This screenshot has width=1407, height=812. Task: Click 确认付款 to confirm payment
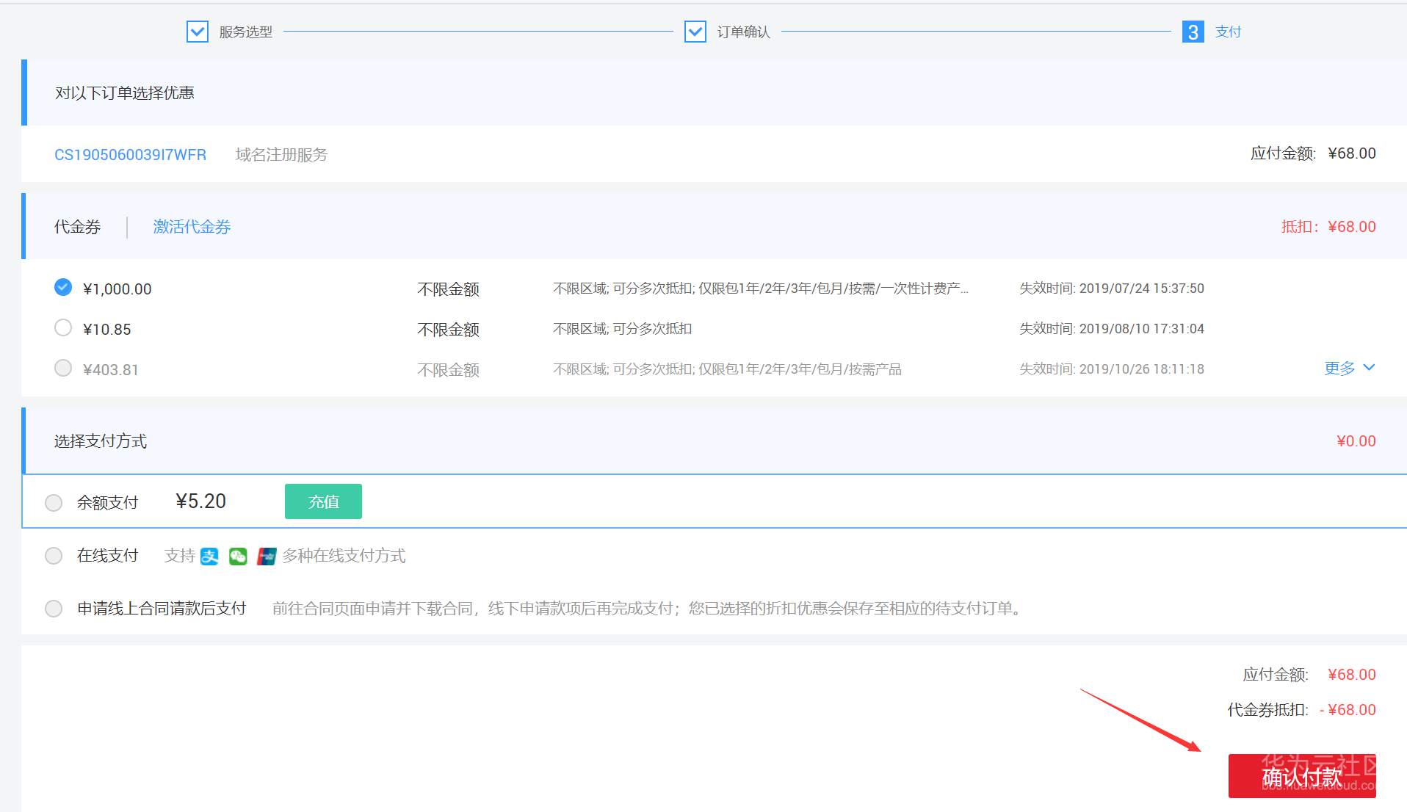[x=1302, y=776]
